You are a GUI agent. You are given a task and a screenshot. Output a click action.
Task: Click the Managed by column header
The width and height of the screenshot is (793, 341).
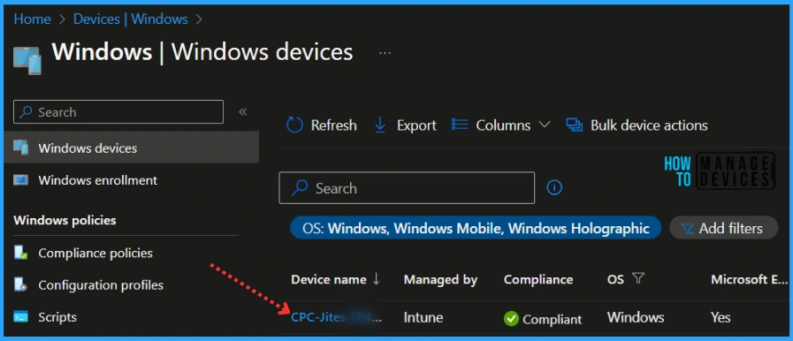pyautogui.click(x=440, y=279)
